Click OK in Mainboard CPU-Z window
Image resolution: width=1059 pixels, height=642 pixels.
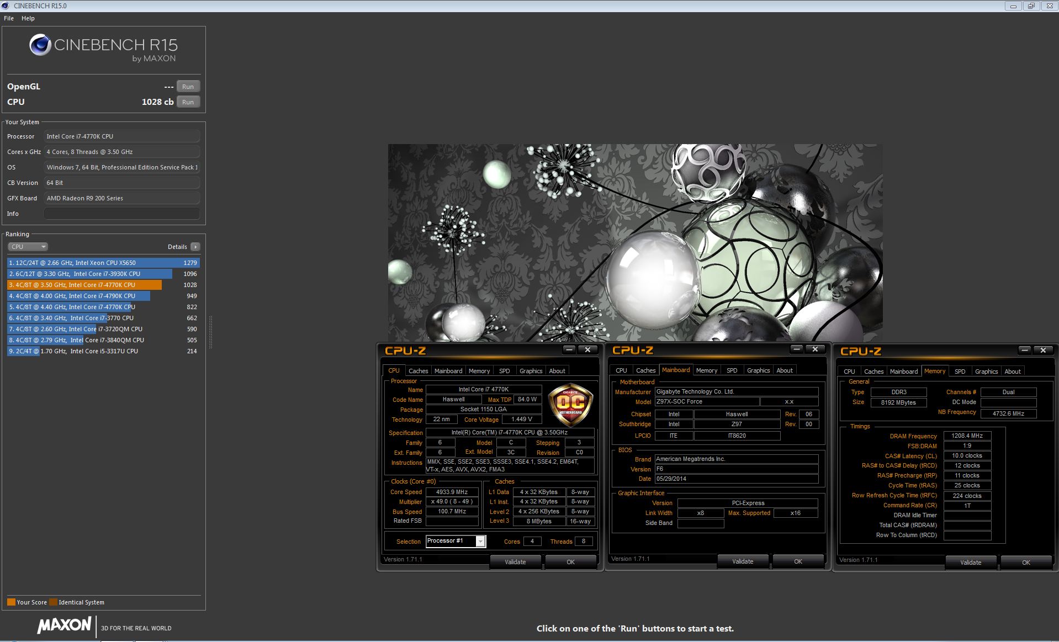(798, 561)
